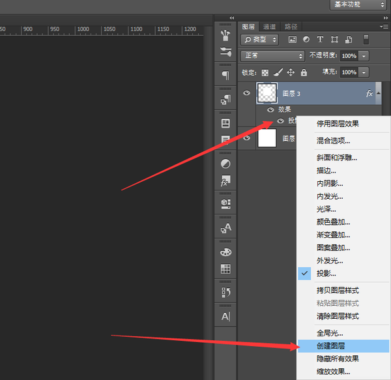The width and height of the screenshot is (391, 380).
Task: Open the cube-and-sliders Properties panel icon
Action: click(225, 204)
